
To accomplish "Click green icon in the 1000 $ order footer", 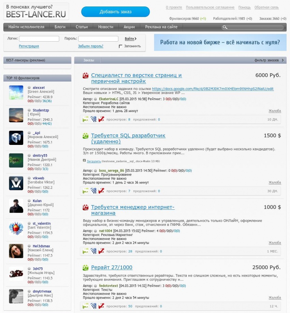I will click(x=86, y=251).
